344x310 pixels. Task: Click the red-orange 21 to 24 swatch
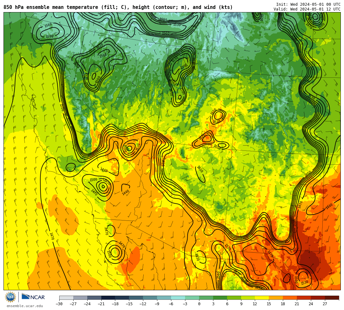pyautogui.click(x=304, y=298)
